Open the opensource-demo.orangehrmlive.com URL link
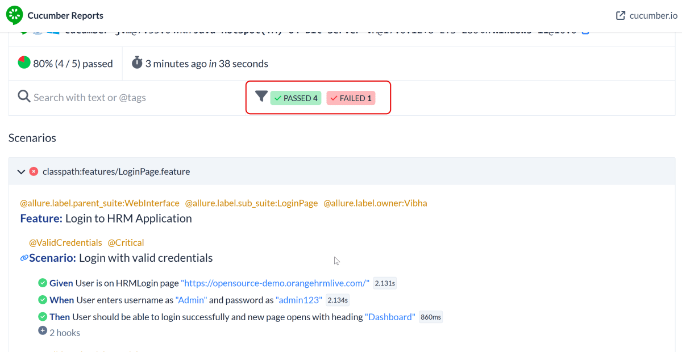Viewport: 682px width, 352px height. coord(275,283)
